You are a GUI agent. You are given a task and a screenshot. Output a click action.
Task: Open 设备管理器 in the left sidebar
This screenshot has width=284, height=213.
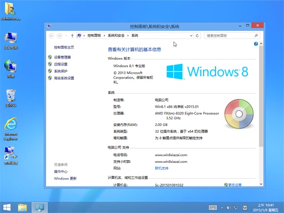coord(62,57)
